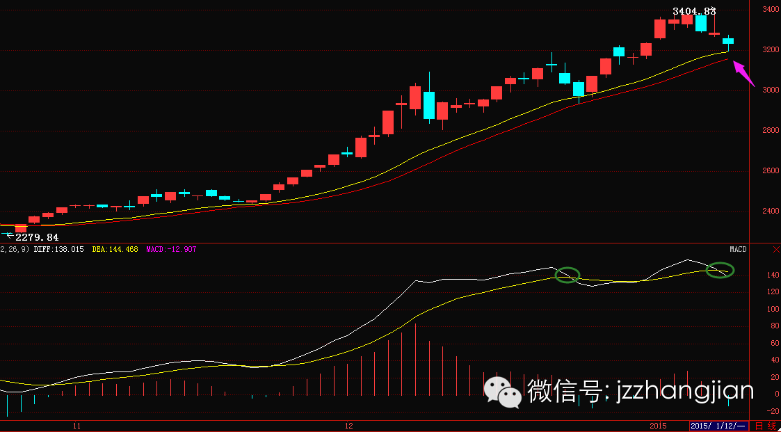Click the 2800 price axis label
This screenshot has width=781, height=432.
(771, 131)
